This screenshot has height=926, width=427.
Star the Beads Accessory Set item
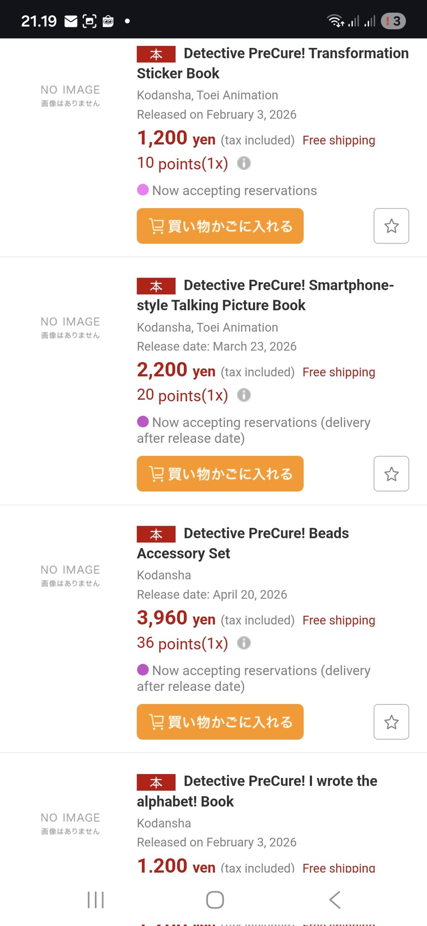(x=391, y=722)
